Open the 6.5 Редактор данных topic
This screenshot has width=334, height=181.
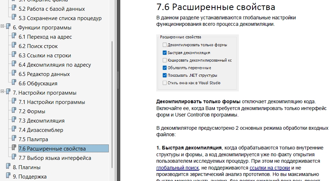[x=44, y=74]
